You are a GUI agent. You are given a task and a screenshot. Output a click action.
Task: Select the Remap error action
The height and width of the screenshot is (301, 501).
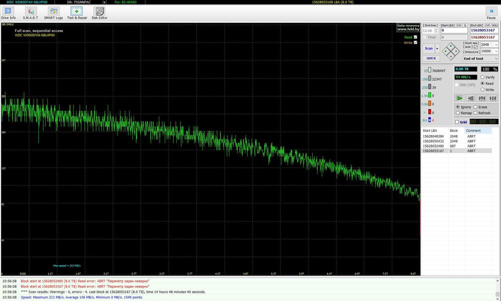point(457,113)
